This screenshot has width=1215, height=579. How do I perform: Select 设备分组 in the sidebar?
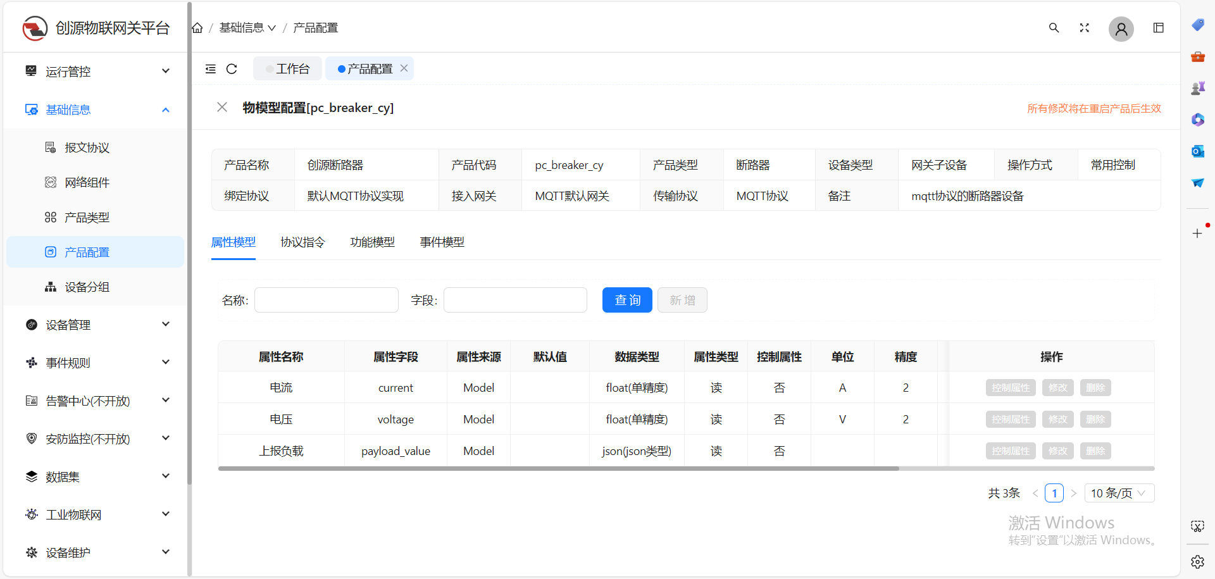[x=87, y=286]
